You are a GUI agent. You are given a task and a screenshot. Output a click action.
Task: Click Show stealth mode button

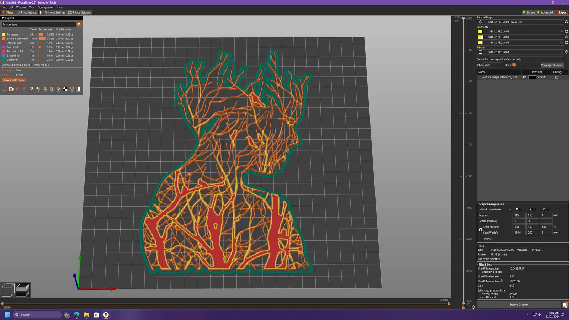(x=14, y=80)
